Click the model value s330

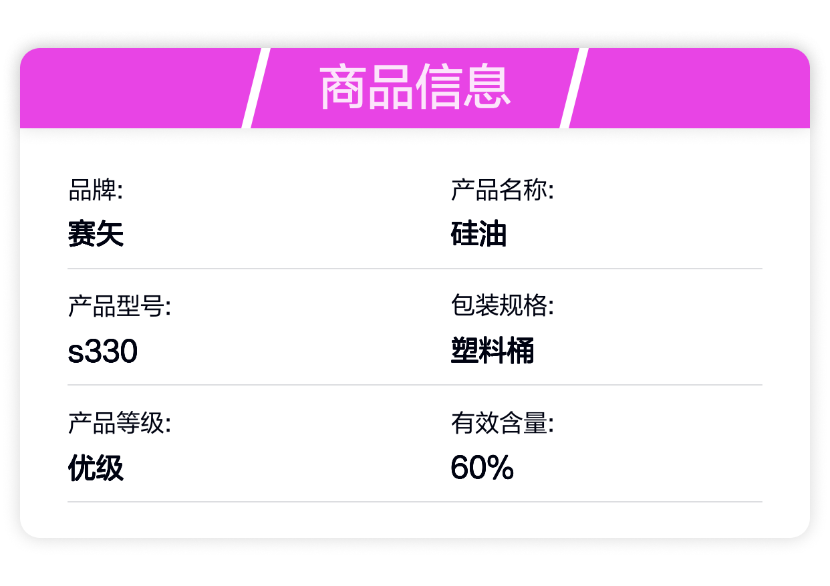pyautogui.click(x=103, y=351)
